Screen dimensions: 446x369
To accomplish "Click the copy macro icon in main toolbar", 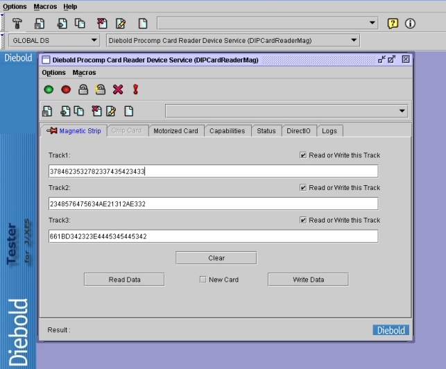I will [80, 24].
